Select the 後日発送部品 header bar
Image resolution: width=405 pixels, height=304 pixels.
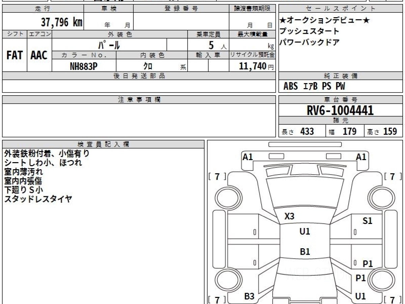pyautogui.click(x=139, y=76)
